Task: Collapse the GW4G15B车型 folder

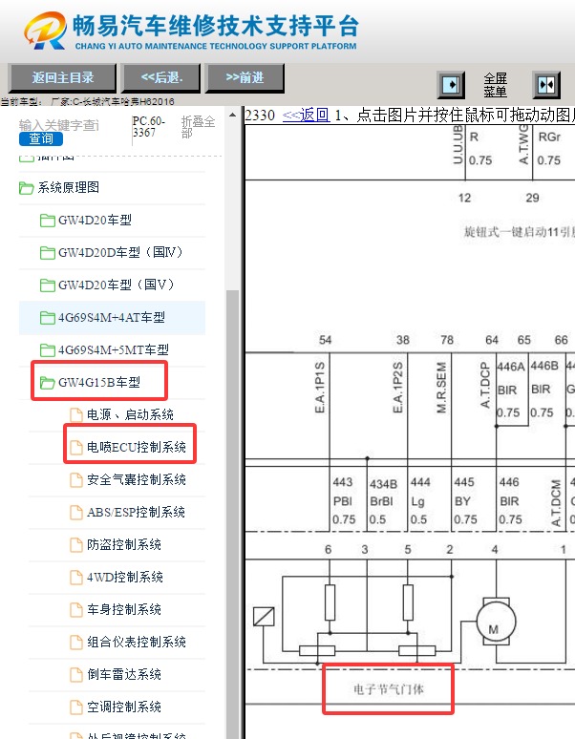Action: (x=99, y=382)
